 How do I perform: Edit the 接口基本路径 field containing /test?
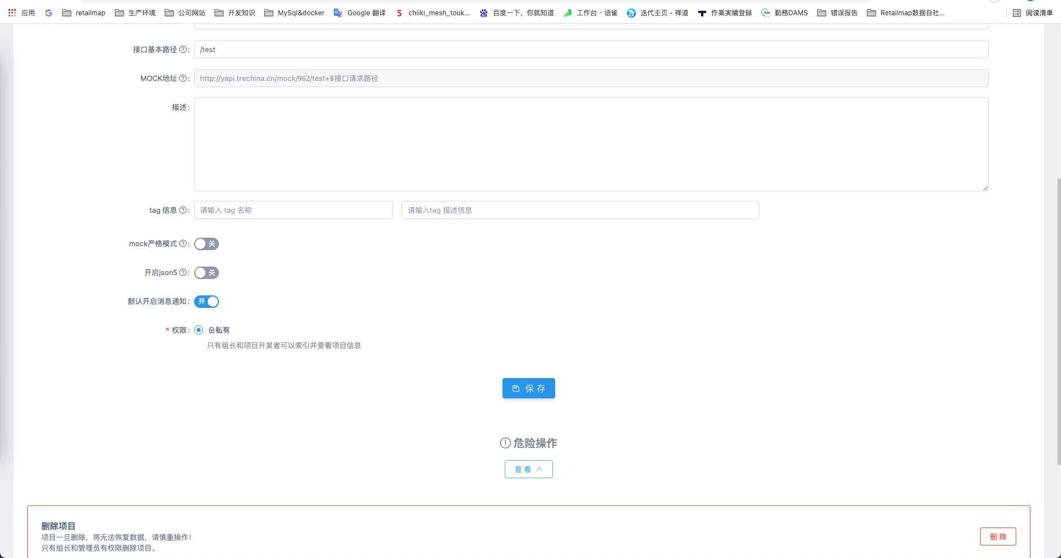click(x=591, y=49)
